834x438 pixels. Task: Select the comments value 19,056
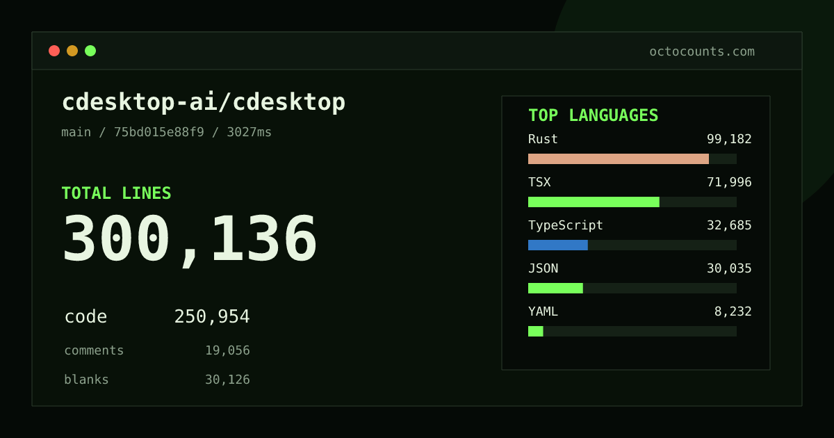227,350
